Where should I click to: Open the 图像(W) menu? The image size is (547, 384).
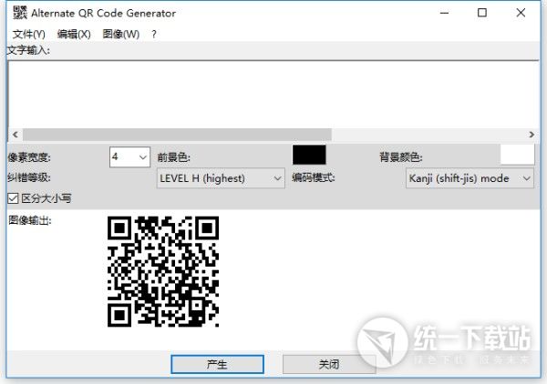click(121, 34)
